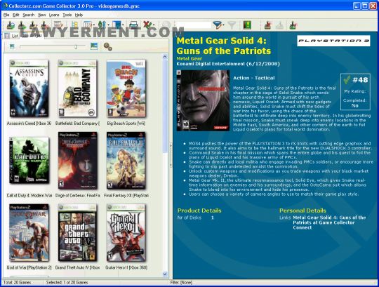
Task: Open the File menu
Action: pos(6,15)
